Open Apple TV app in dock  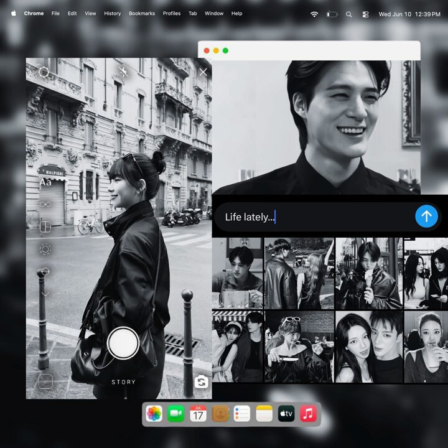coord(286,413)
